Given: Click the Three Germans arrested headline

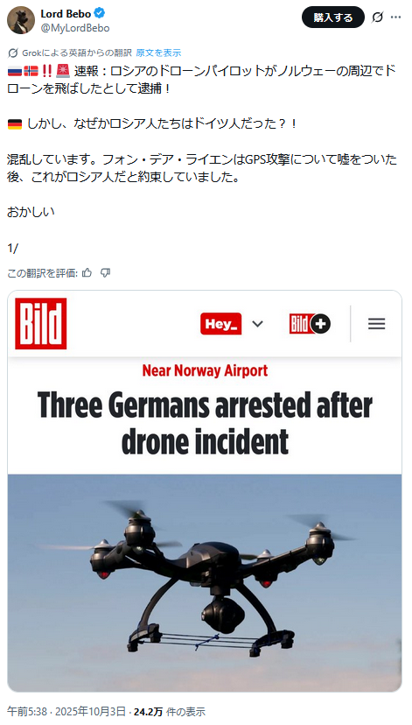Looking at the screenshot, I should point(205,422).
